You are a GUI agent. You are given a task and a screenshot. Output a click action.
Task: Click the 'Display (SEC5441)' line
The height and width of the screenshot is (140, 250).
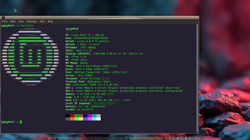pyautogui.click(x=104, y=54)
